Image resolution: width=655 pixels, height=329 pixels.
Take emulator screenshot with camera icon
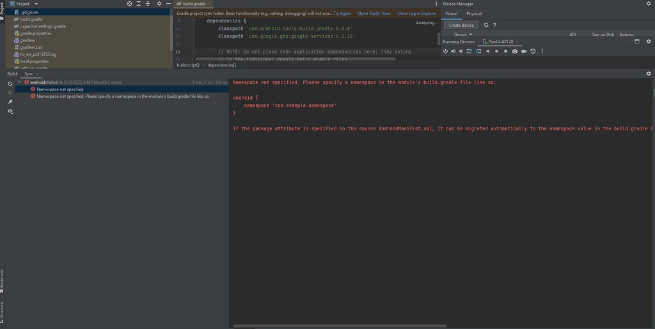[515, 51]
